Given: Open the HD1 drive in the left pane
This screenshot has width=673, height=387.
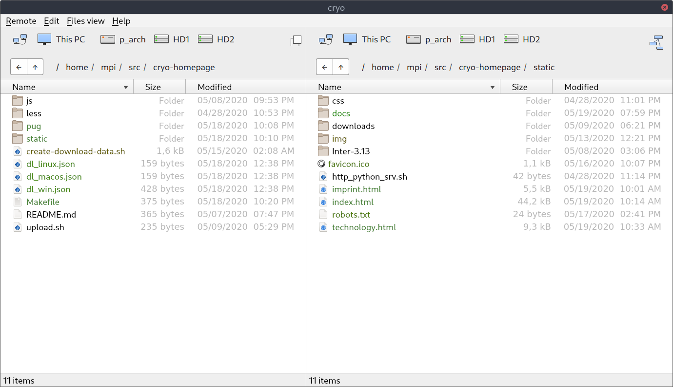Looking at the screenshot, I should tap(172, 39).
